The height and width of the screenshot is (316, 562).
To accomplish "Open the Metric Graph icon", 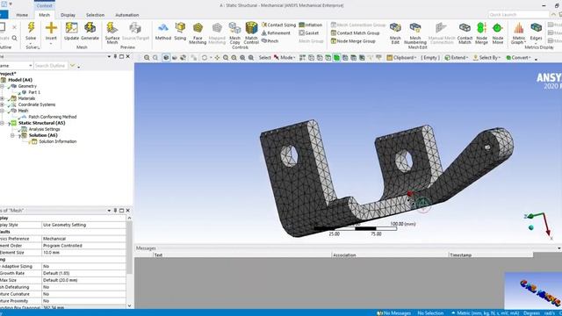I will [519, 28].
